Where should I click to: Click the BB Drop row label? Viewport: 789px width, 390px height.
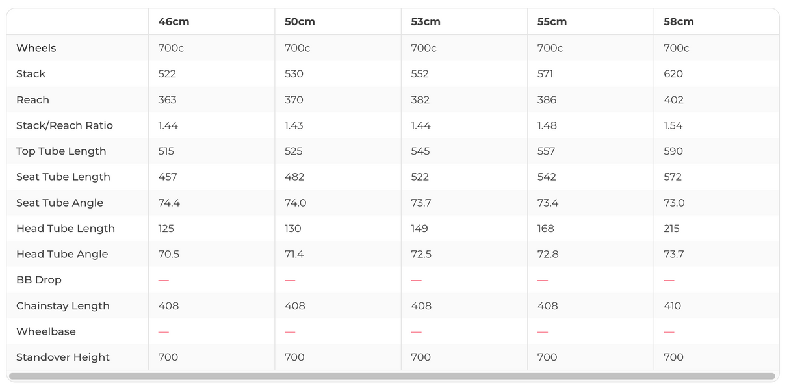38,279
